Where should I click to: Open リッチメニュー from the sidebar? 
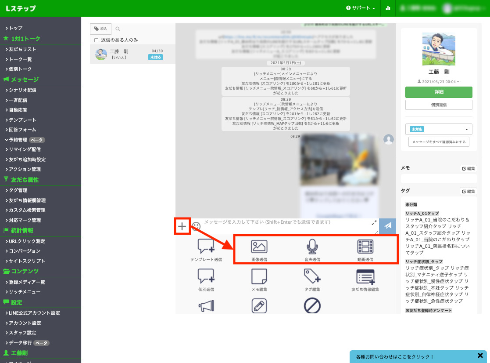pyautogui.click(x=23, y=292)
